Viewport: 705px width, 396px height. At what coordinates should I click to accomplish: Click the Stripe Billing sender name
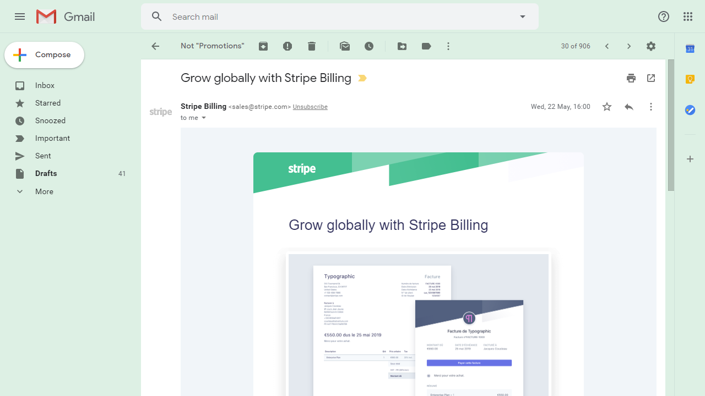203,107
